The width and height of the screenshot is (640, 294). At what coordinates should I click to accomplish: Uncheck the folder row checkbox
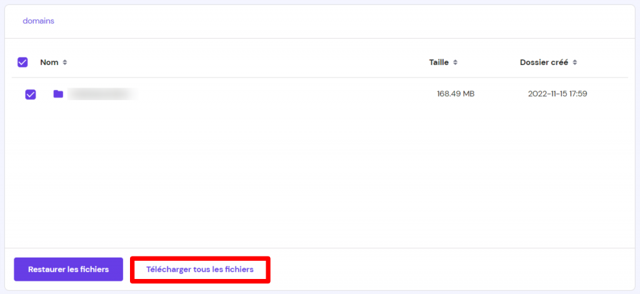[x=30, y=94]
